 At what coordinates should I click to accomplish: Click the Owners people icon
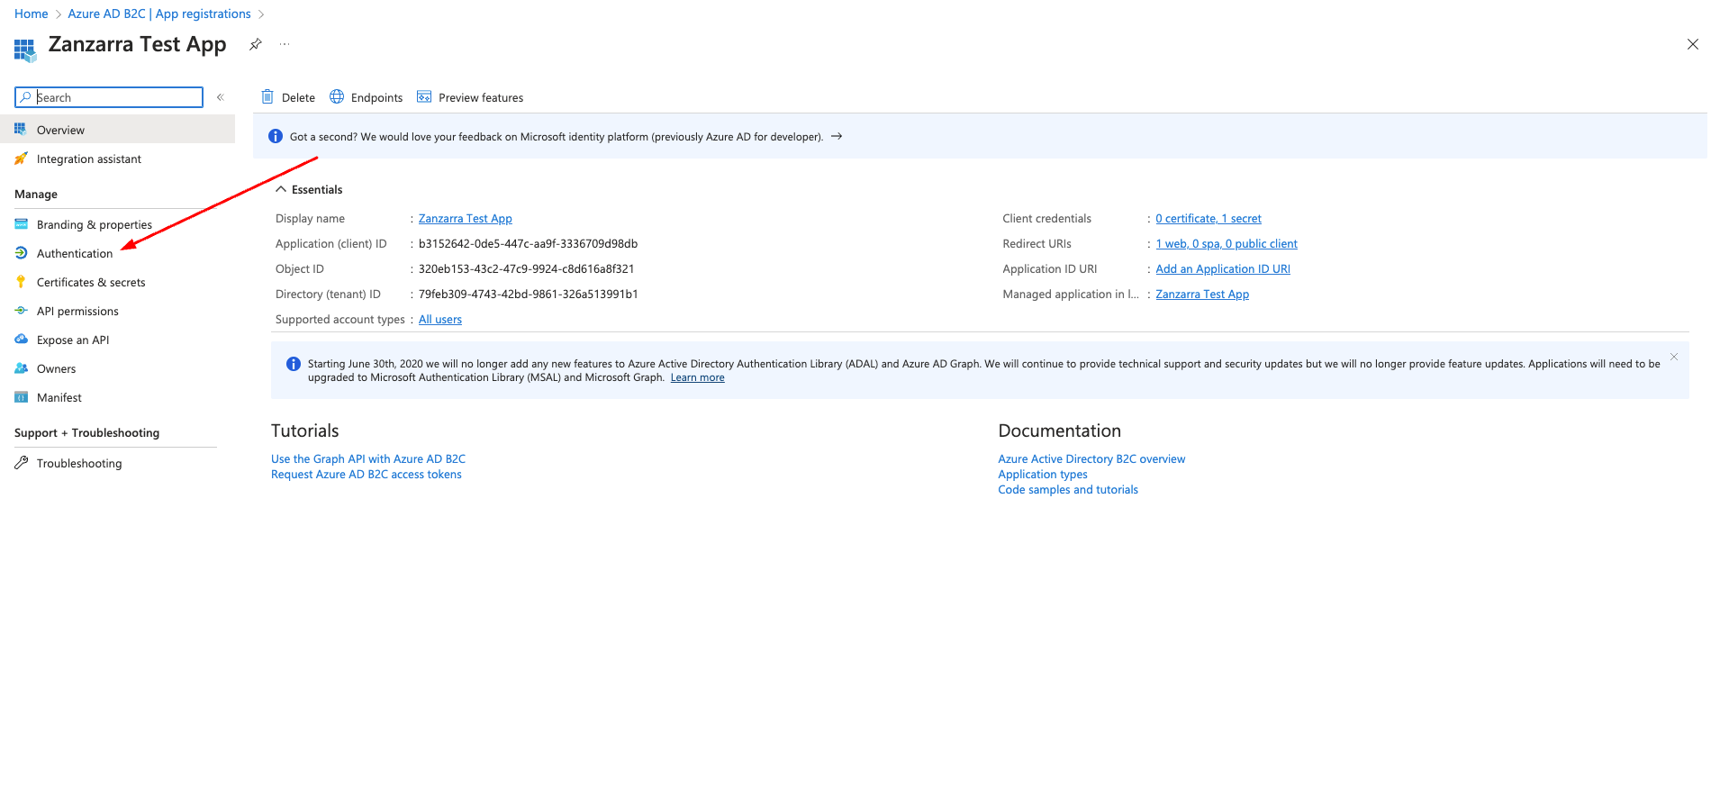coord(21,368)
